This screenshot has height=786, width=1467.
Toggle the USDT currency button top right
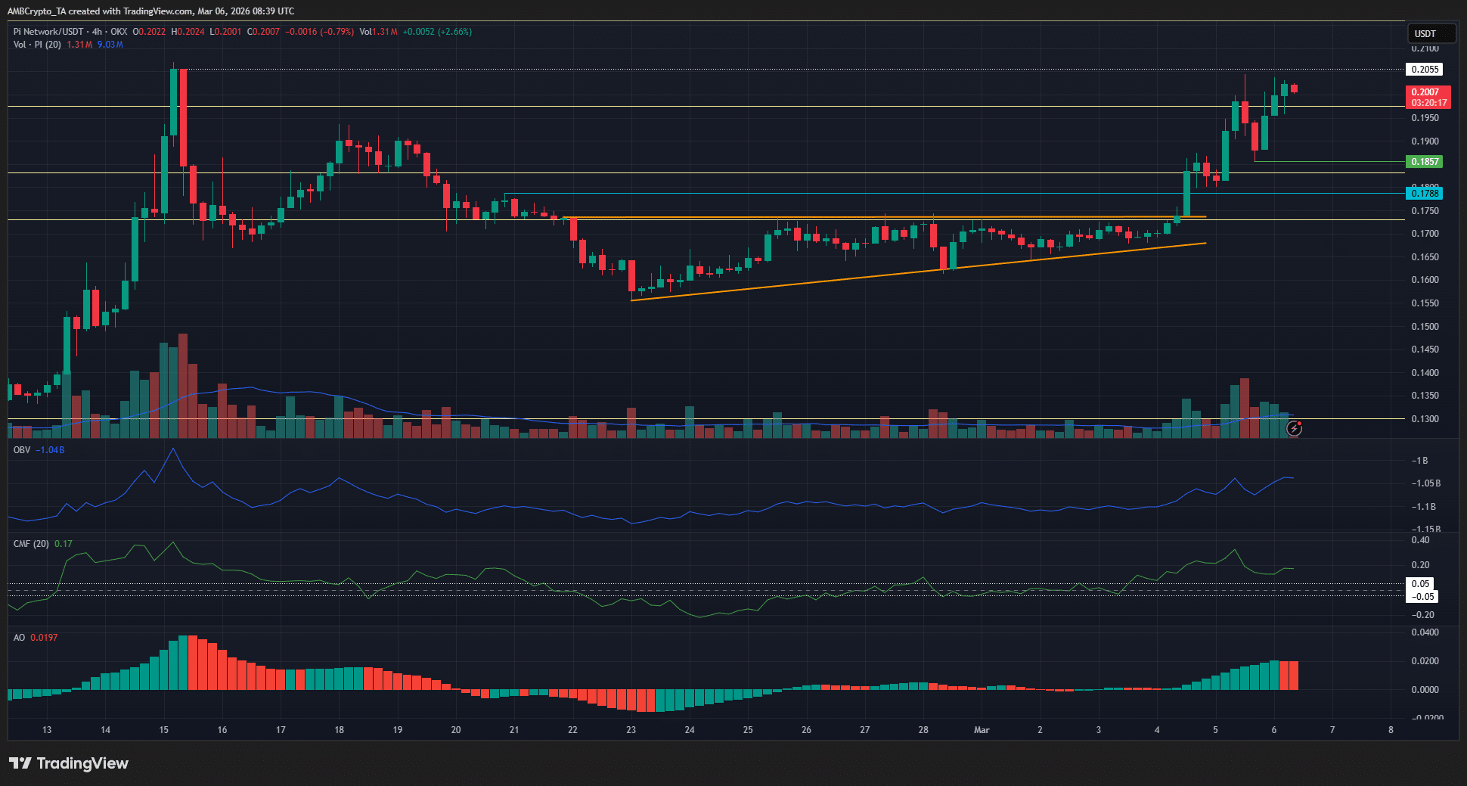[x=1431, y=33]
